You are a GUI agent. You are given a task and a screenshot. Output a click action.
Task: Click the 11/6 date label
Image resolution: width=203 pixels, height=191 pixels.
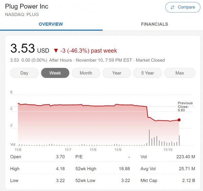click(18, 150)
